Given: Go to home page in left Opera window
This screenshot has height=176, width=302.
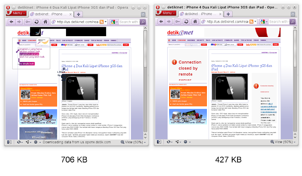Looking at the screenshot, I should (45, 22).
